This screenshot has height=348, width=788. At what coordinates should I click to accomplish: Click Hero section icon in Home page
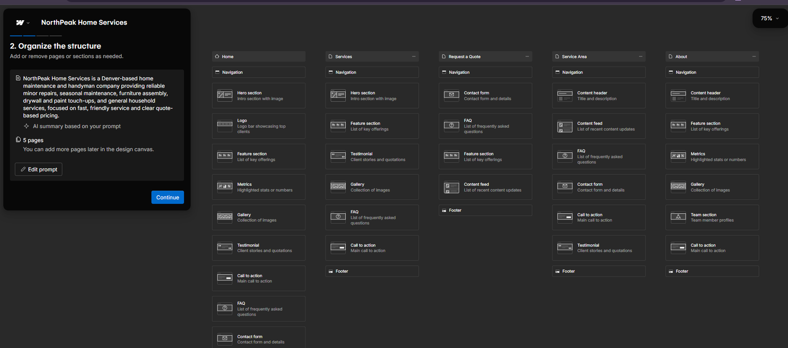(225, 95)
